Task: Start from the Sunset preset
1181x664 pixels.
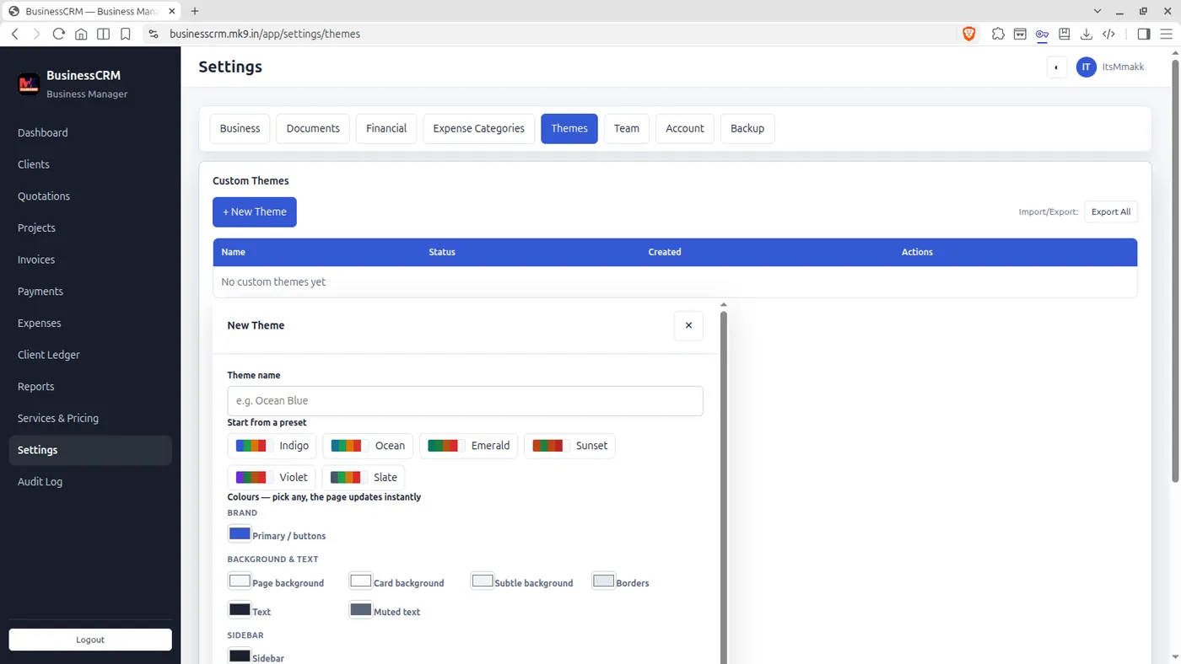Action: pyautogui.click(x=569, y=446)
